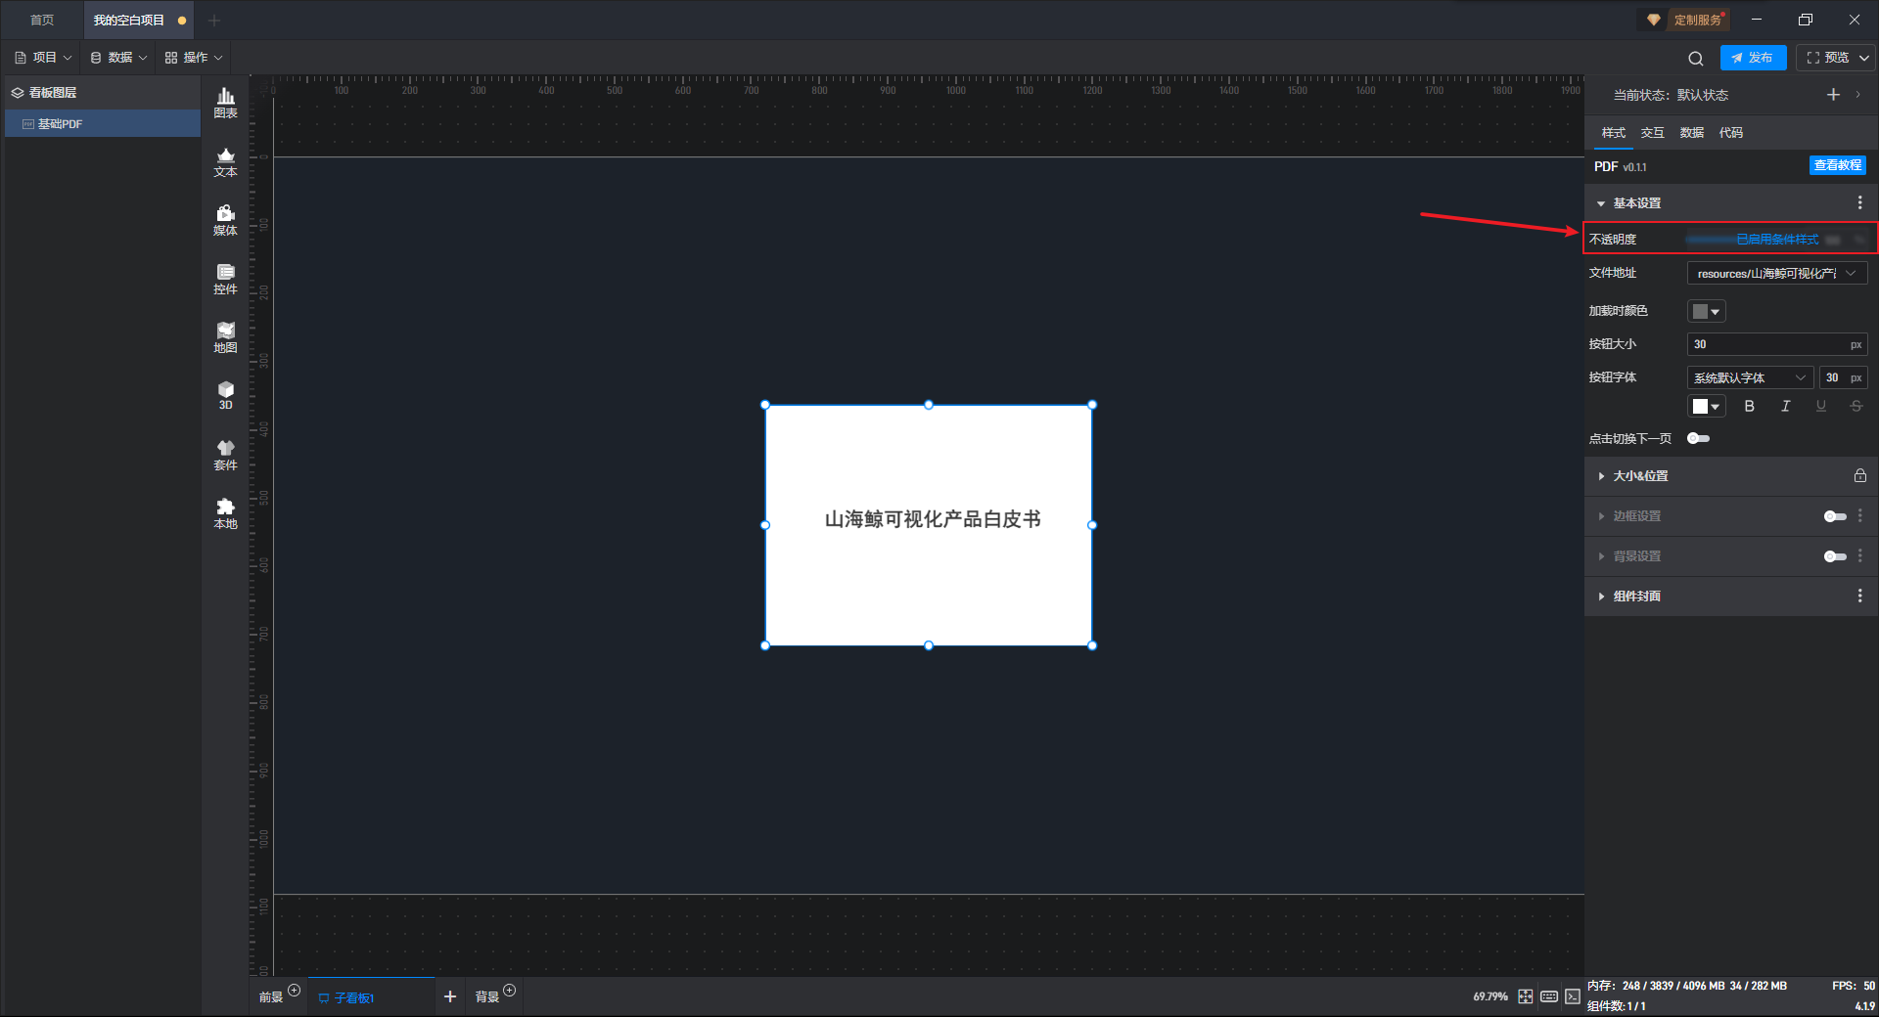Open the 文件地址 file path dropdown
The width and height of the screenshot is (1879, 1017).
(1777, 274)
